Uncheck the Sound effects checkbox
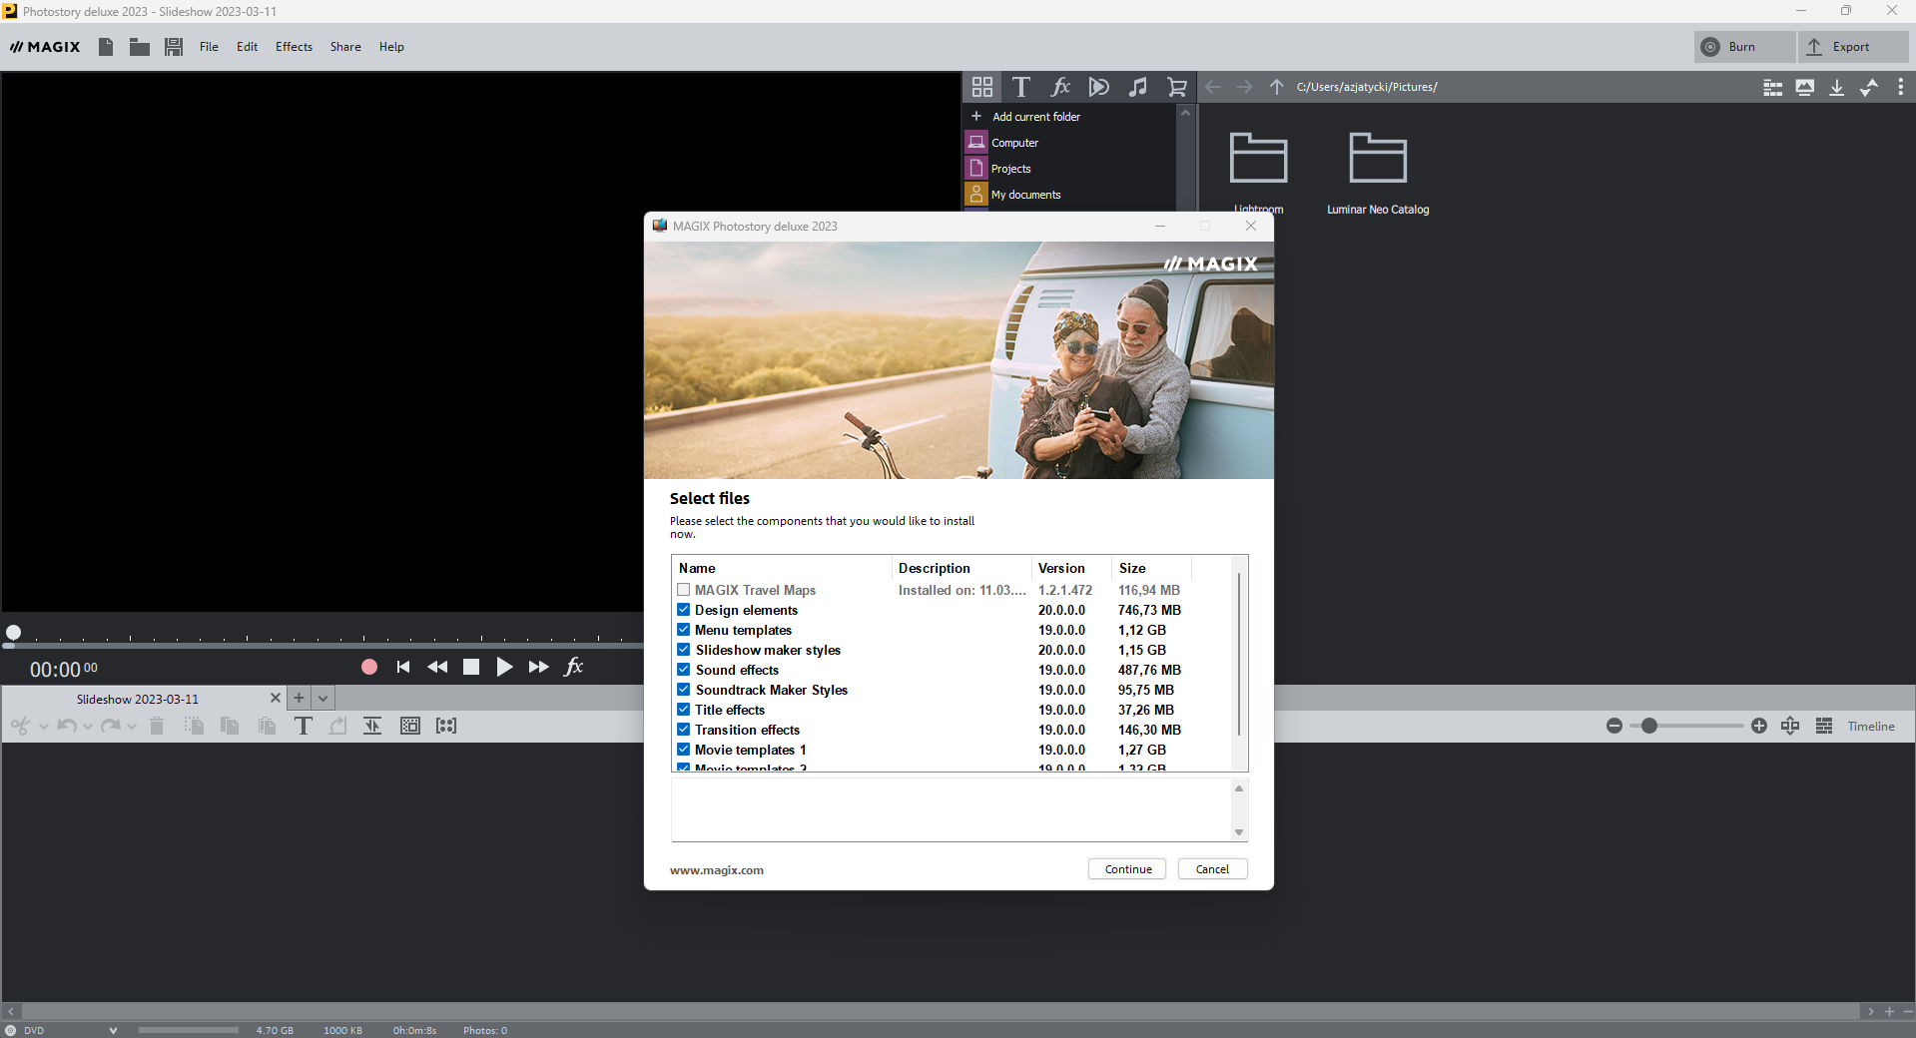 684,670
